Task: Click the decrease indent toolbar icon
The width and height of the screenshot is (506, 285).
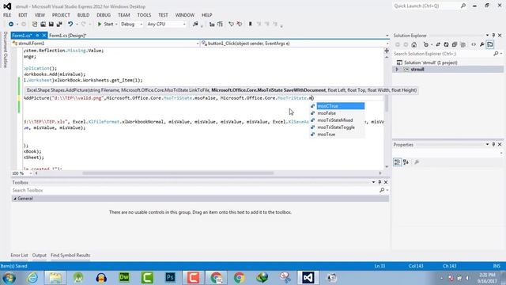Action: click(212, 25)
